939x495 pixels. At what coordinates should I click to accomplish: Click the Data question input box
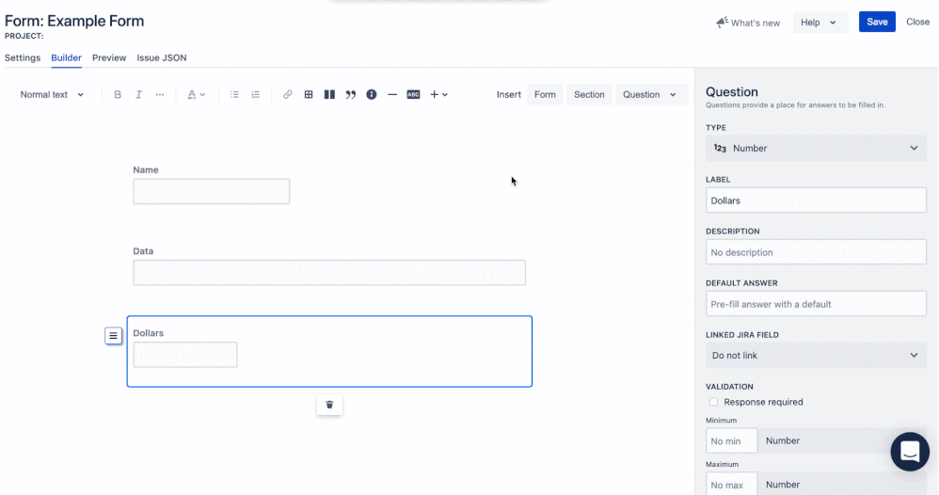[329, 273]
